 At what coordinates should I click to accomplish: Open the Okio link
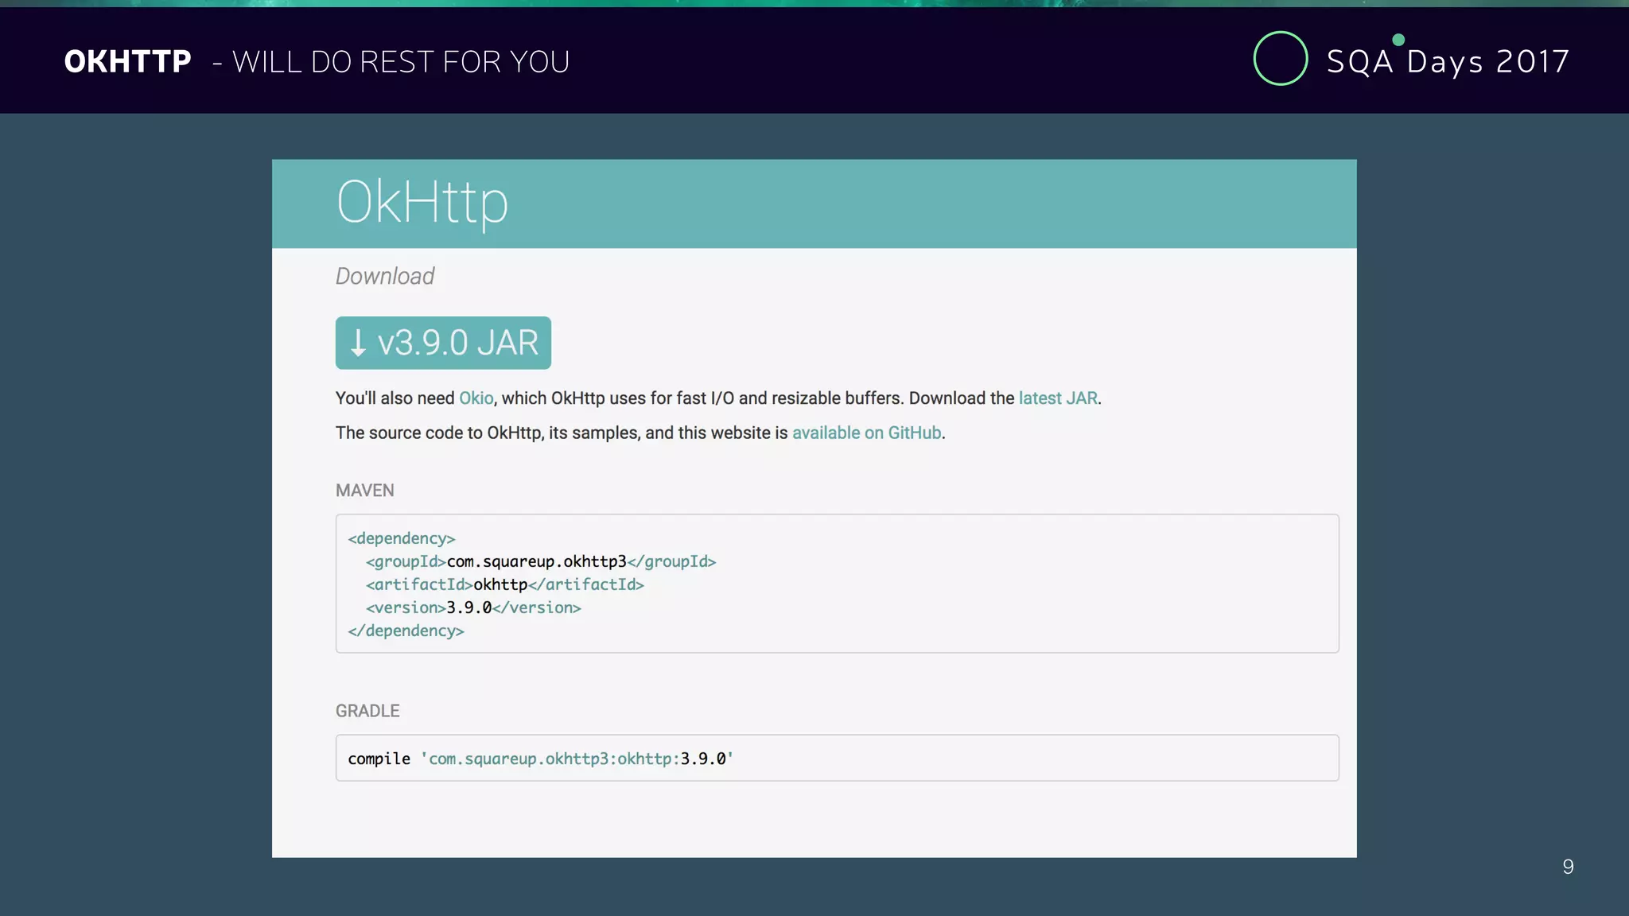click(x=476, y=398)
